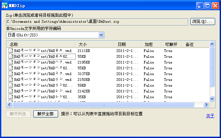Sort by the 加密 column header

tap(152, 45)
